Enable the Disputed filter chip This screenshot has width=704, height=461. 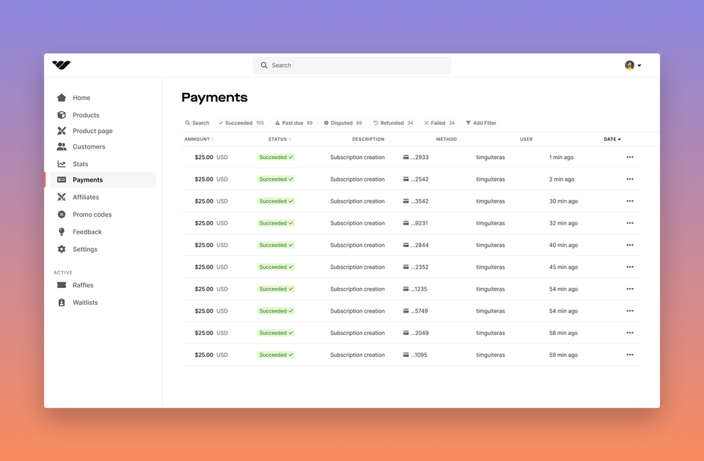click(342, 122)
